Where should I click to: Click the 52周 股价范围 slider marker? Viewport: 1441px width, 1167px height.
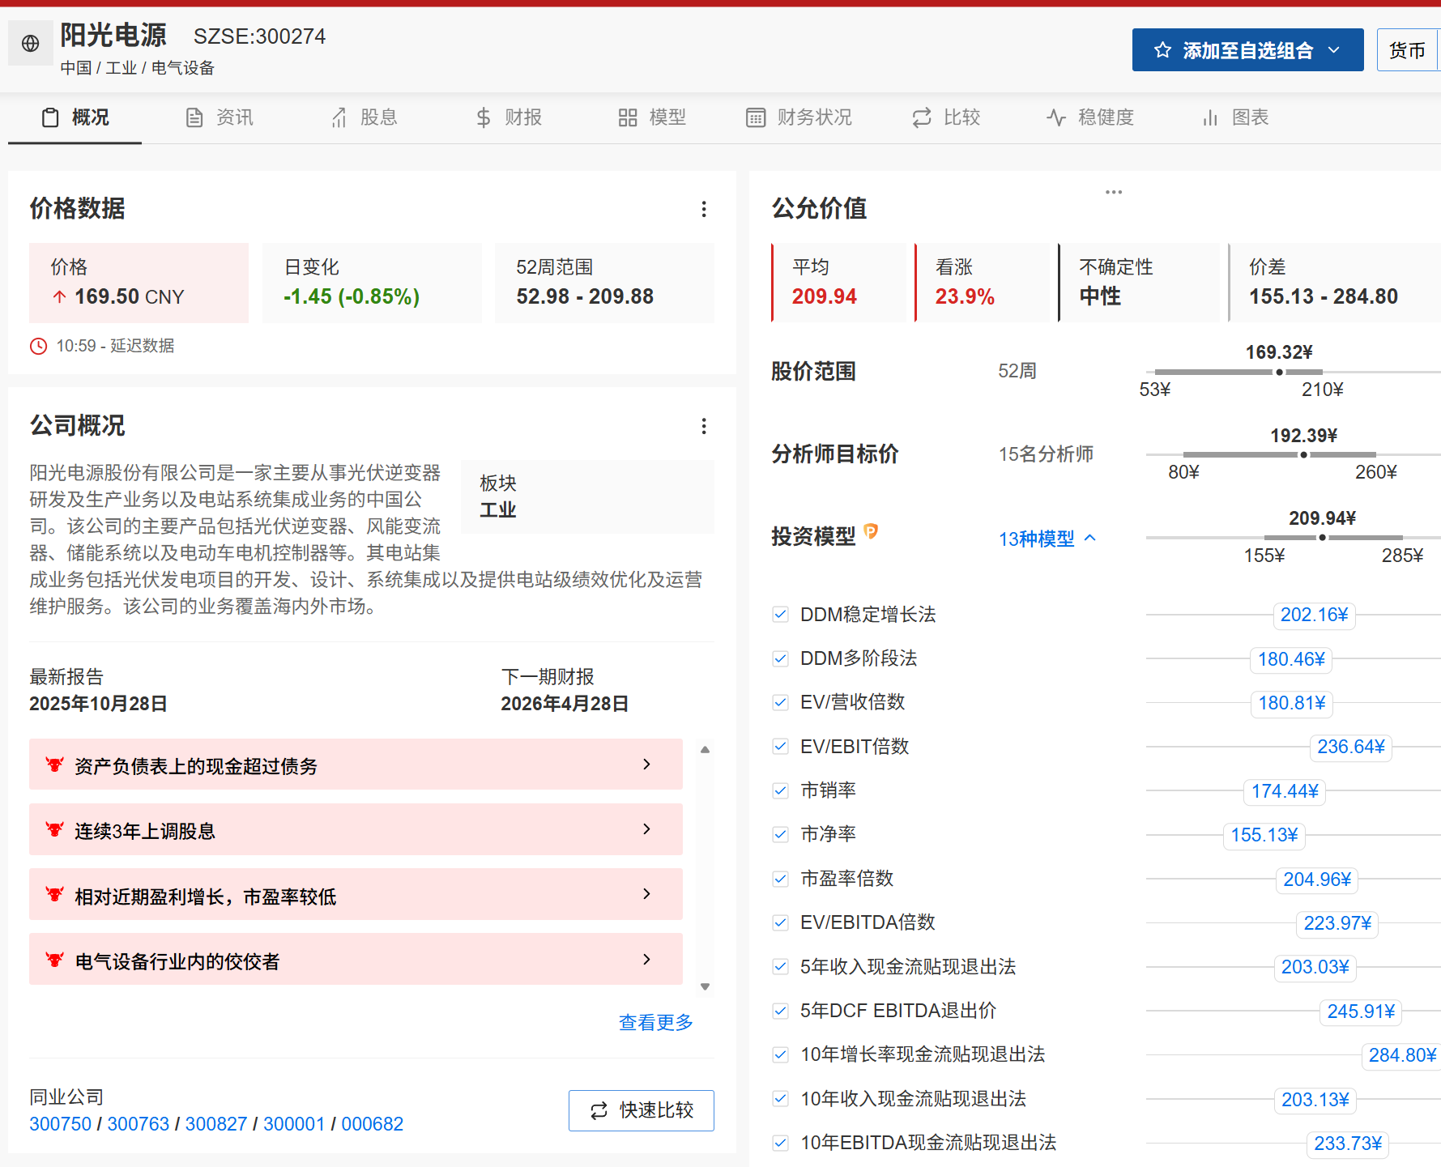1279,373
